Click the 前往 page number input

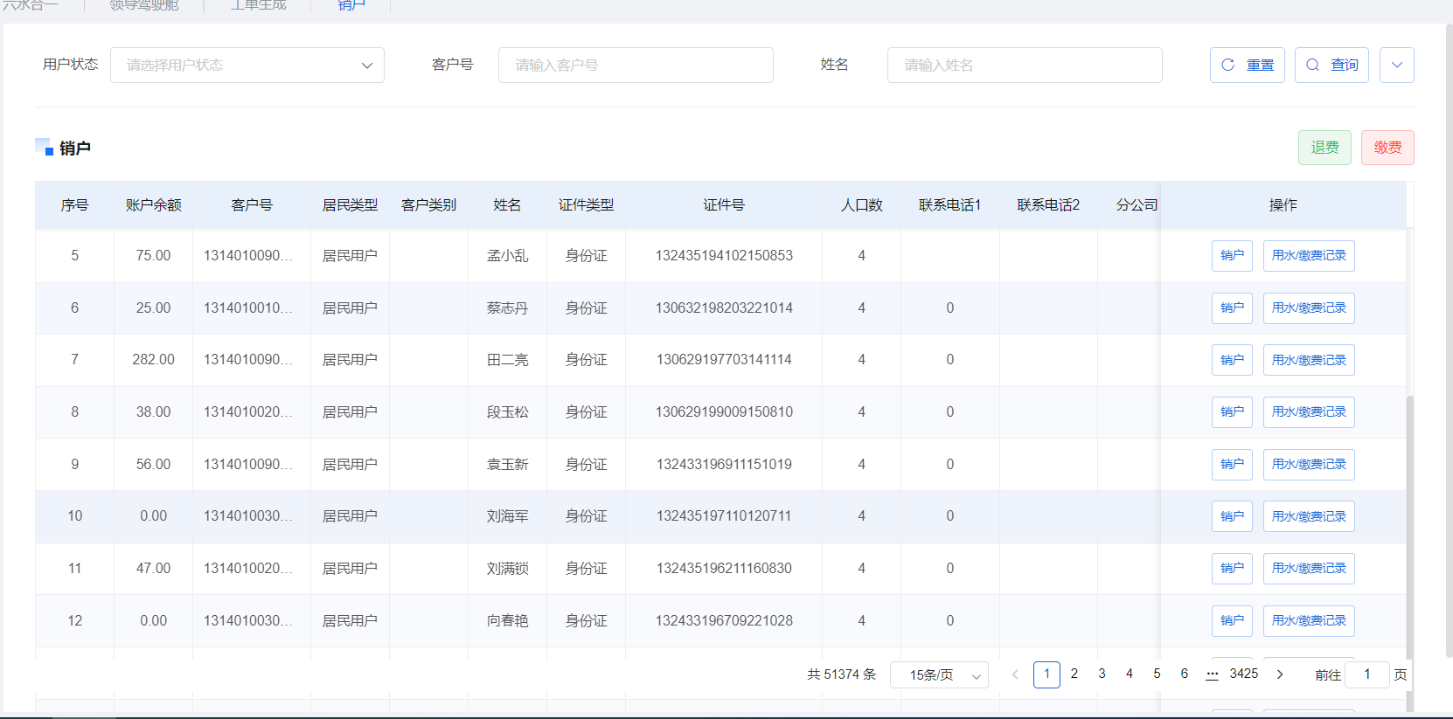coord(1367,674)
